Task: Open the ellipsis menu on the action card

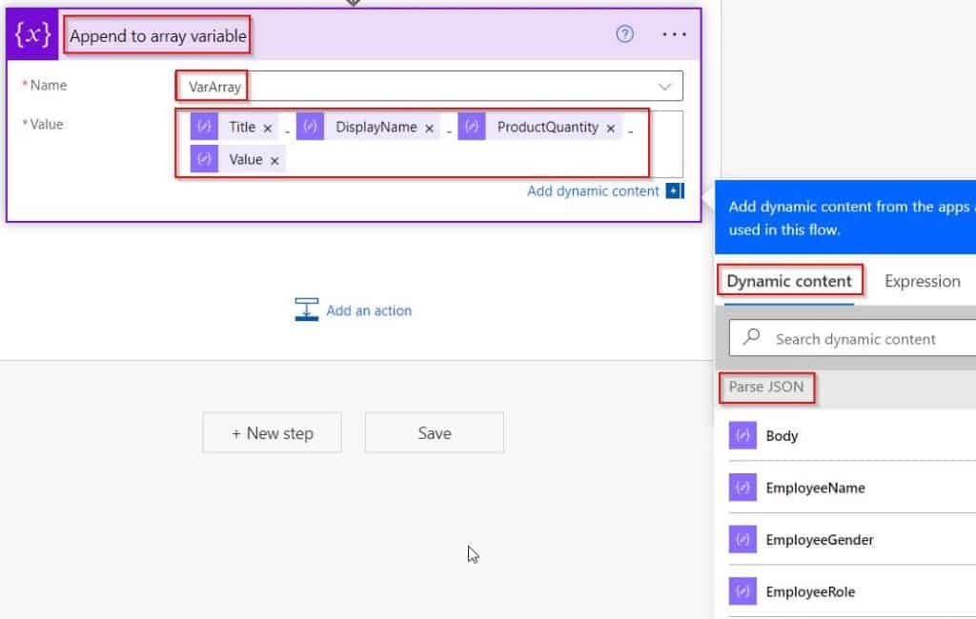Action: pyautogui.click(x=673, y=34)
